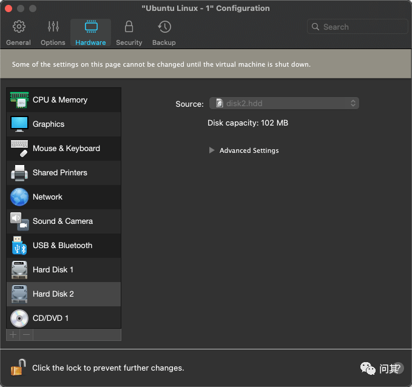Select the Hardware chip icon

pyautogui.click(x=91, y=27)
